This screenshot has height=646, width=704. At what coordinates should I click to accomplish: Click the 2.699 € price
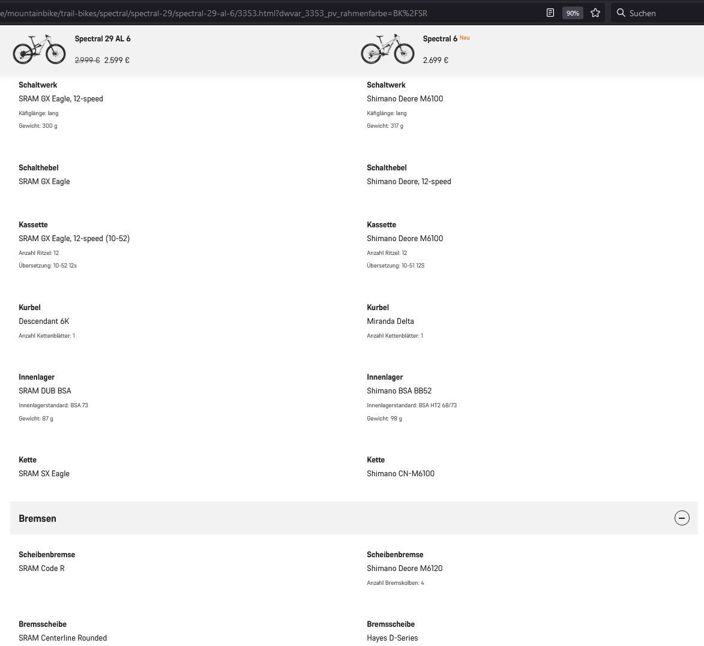pyautogui.click(x=435, y=60)
